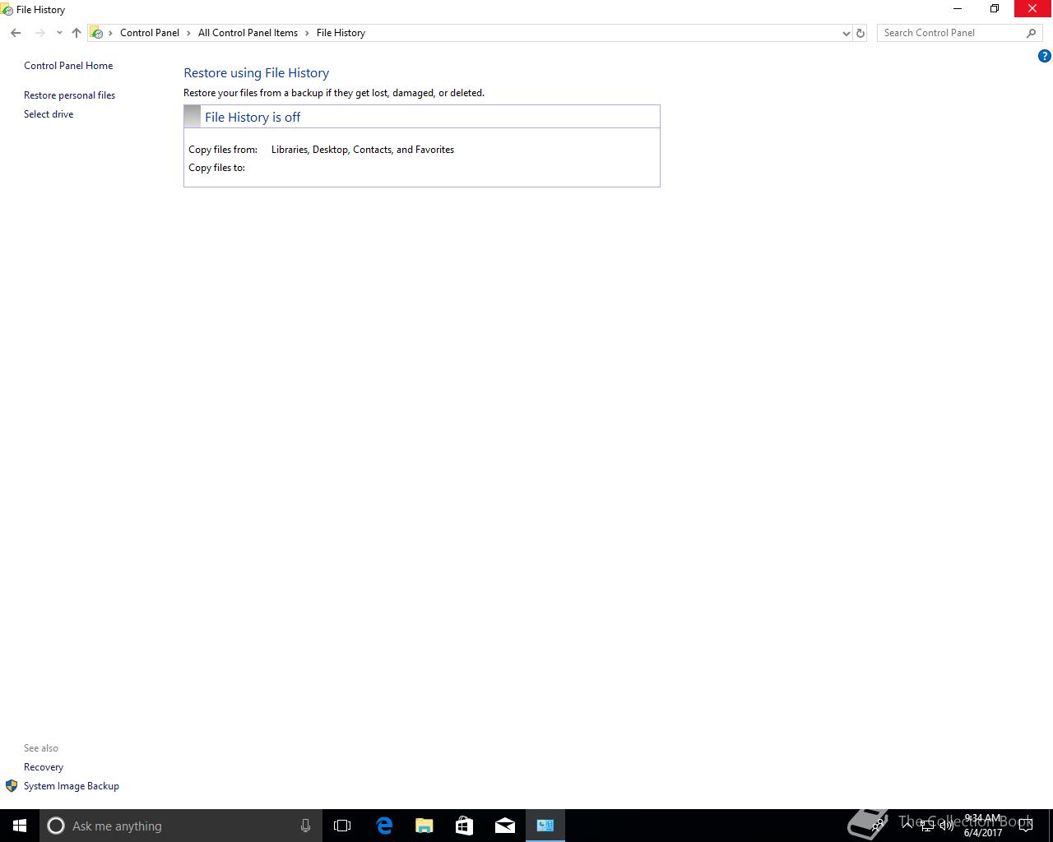1053x842 pixels.
Task: Show hidden system tray icons
Action: (907, 826)
